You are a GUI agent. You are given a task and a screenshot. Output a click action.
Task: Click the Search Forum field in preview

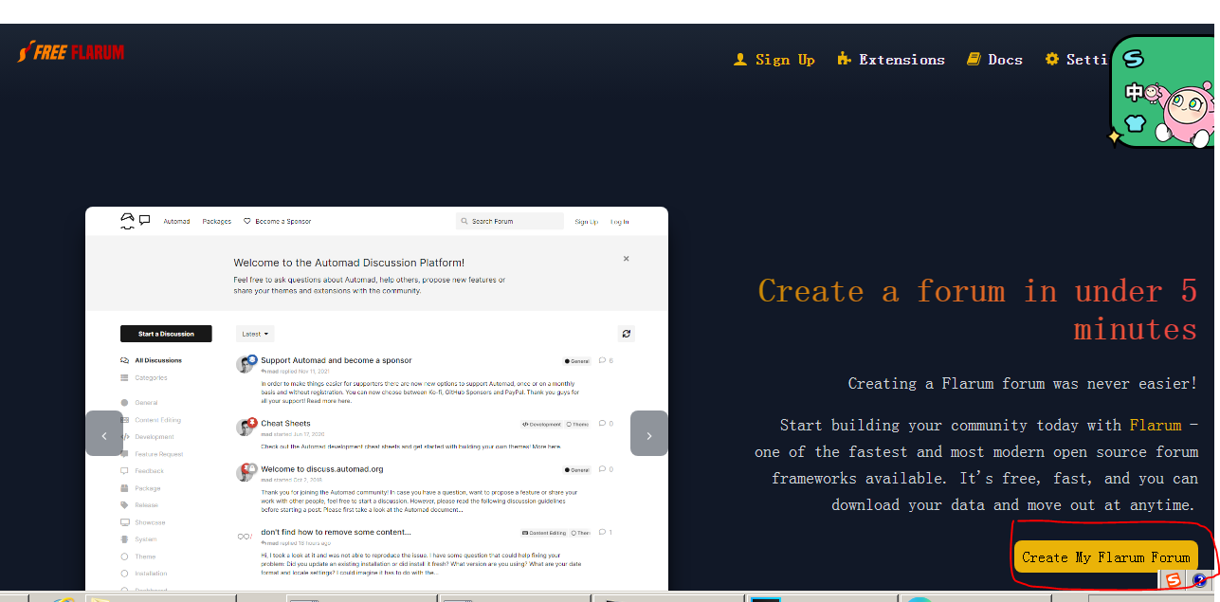(x=510, y=221)
